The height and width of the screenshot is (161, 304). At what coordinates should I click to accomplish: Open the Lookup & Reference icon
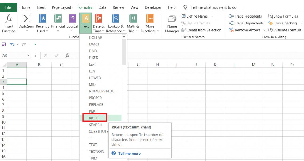pyautogui.click(x=115, y=19)
